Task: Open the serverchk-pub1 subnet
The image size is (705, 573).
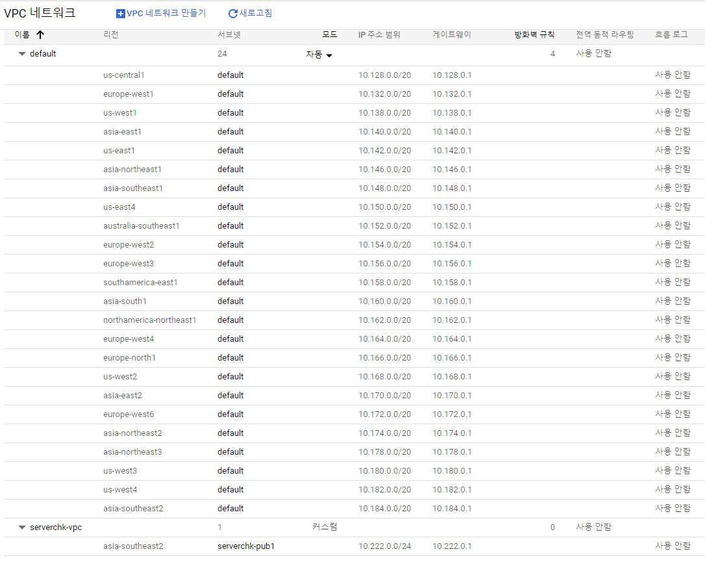Action: pos(246,546)
